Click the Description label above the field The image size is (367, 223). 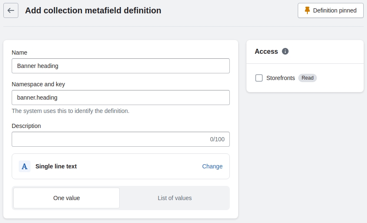coord(26,126)
